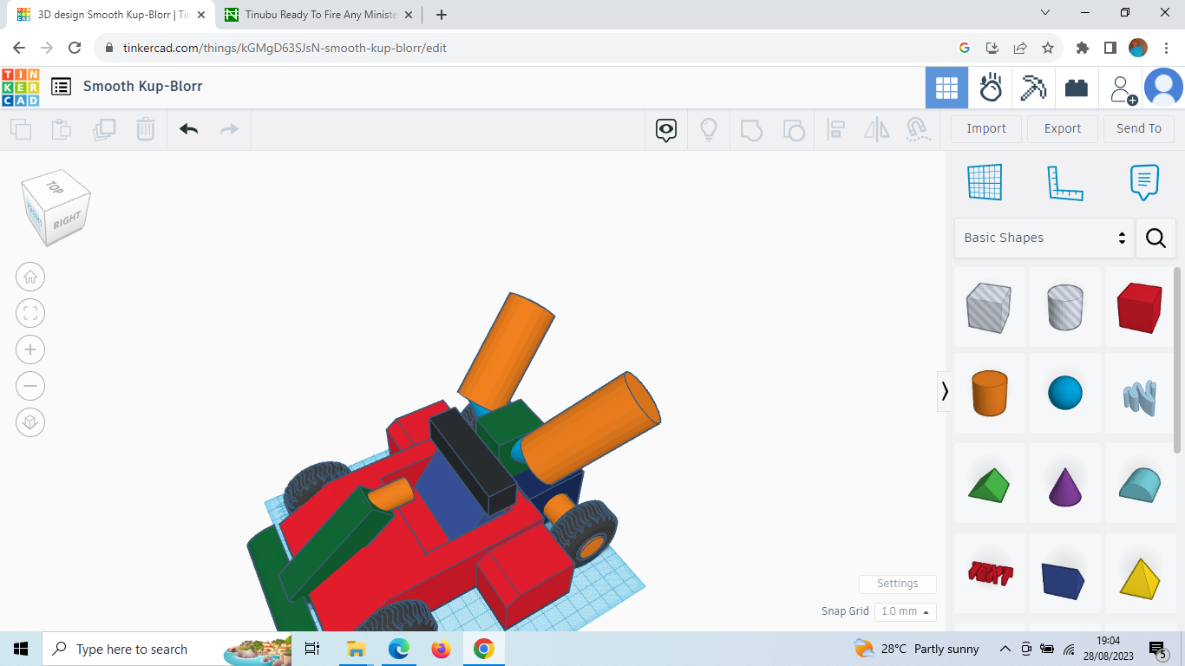Switch to Minecraft Blocks view via pickaxe icon
1185x666 pixels.
(1032, 87)
